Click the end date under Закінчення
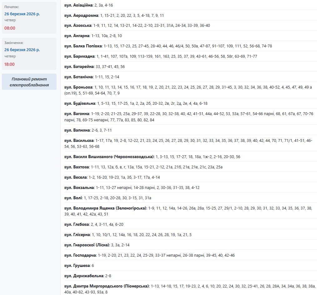Image resolution: width=317 pixels, height=295 pixels. (22, 50)
